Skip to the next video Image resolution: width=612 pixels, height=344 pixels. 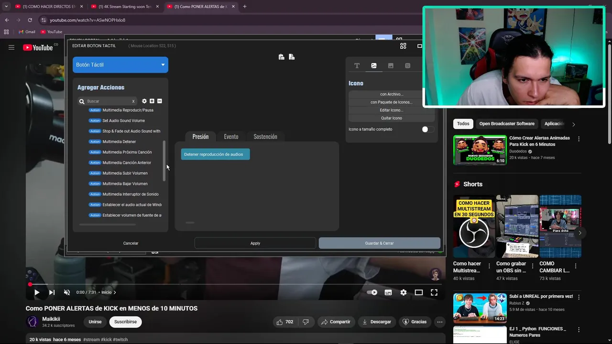click(x=52, y=292)
